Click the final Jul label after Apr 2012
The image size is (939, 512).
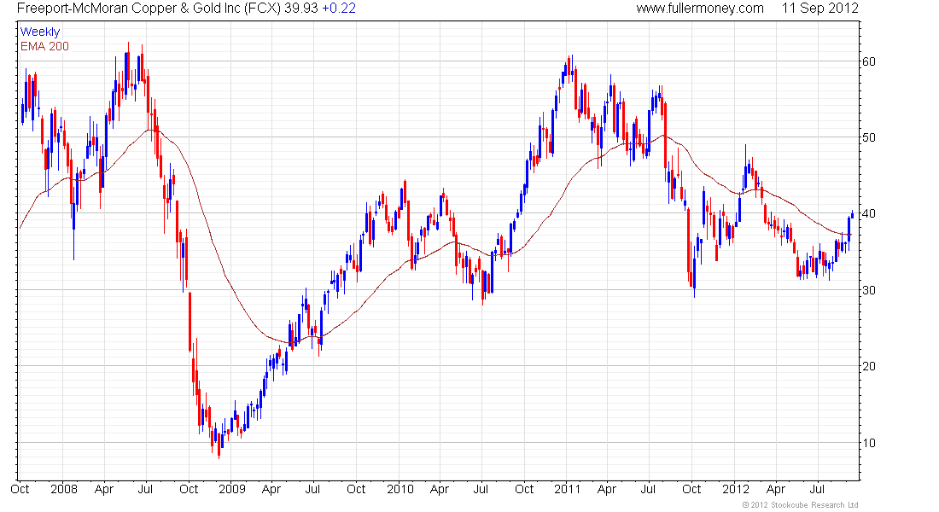click(817, 489)
